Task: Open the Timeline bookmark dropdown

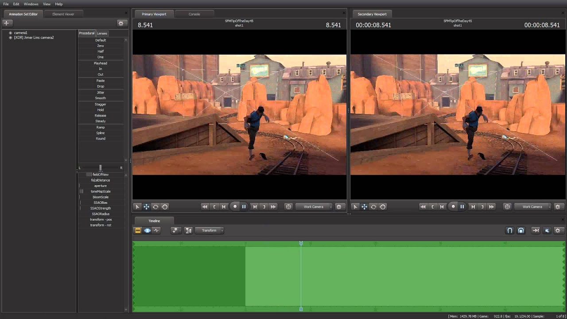Action: [x=176, y=230]
